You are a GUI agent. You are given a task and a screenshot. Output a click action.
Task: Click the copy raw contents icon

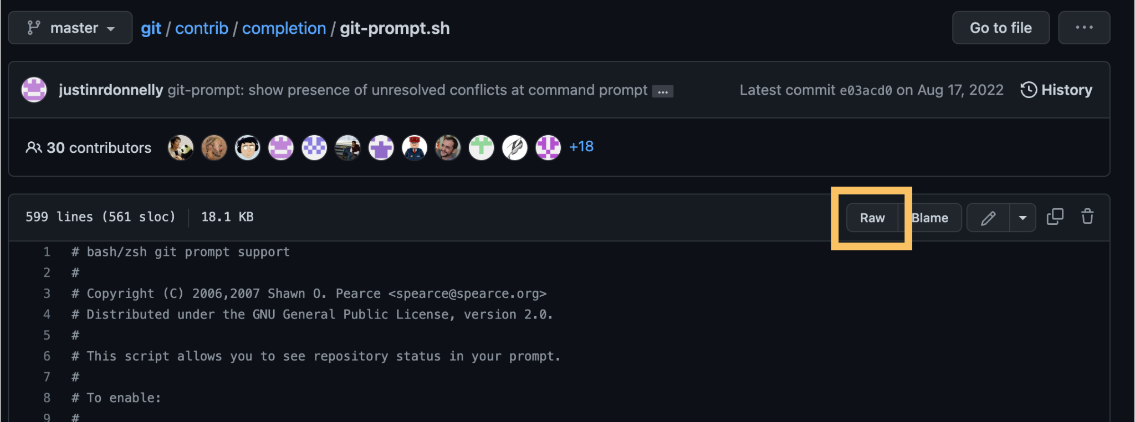click(x=1055, y=217)
